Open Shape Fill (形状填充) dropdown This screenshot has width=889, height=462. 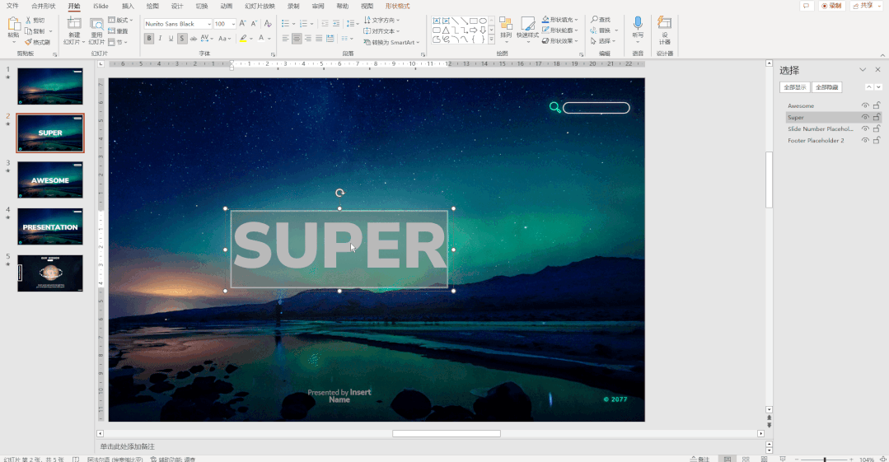(575, 19)
